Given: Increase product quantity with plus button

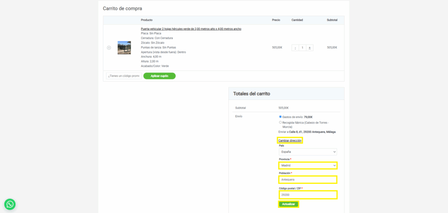Looking at the screenshot, I should (x=310, y=48).
